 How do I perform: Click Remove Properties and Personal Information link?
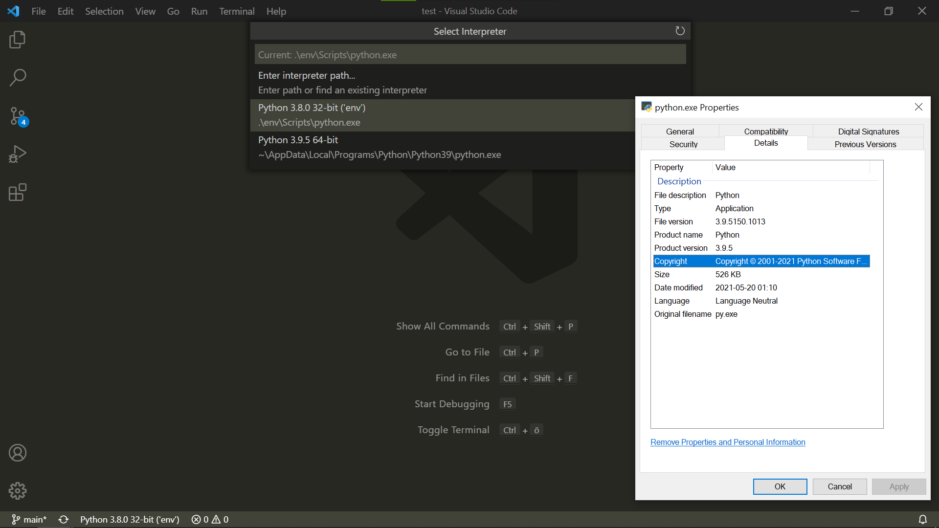tap(728, 442)
